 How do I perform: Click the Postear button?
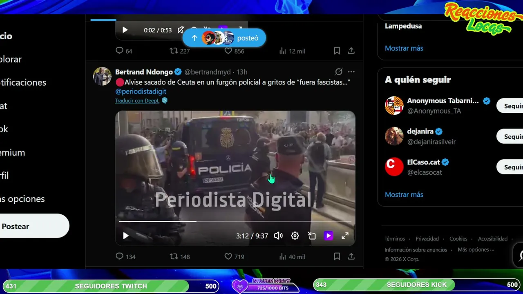pos(34,226)
